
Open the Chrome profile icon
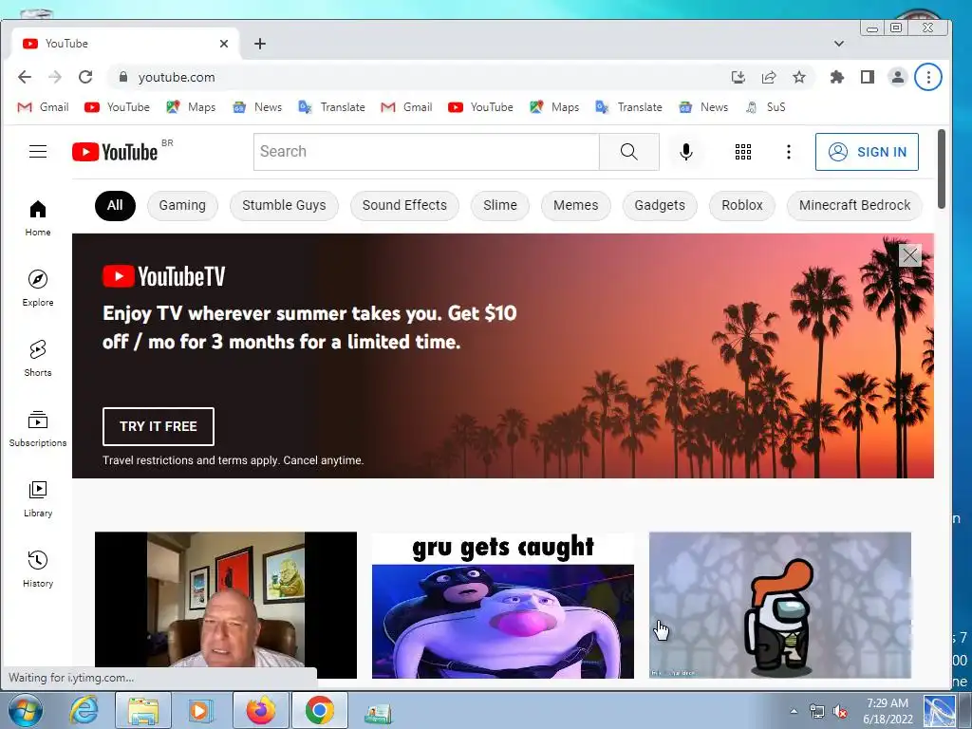[x=897, y=77]
